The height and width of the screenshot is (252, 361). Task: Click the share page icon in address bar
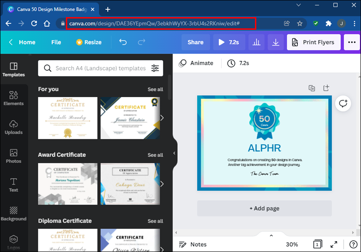coord(287,23)
